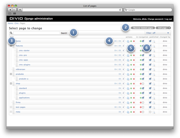180x138 pixels.
Task: Toggle in navigation checkbox for shop
Action: pyautogui.click(x=143, y=84)
